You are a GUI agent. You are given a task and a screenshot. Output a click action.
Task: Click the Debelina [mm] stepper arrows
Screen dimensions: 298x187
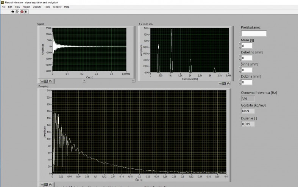click(x=240, y=58)
